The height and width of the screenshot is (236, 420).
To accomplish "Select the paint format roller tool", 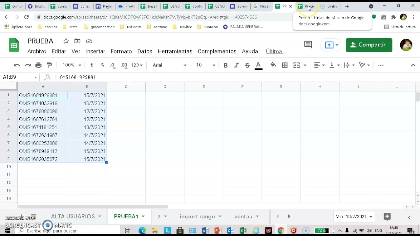I will (49, 65).
